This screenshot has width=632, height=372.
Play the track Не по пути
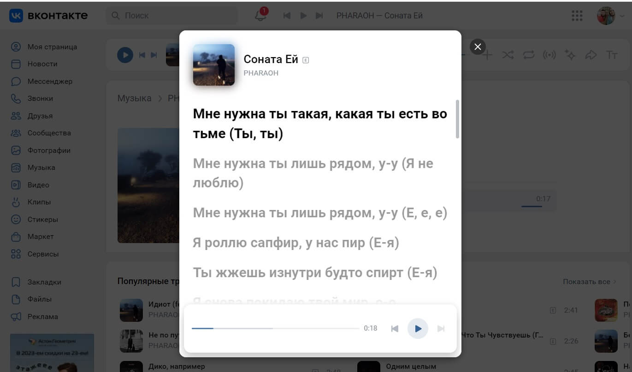(x=131, y=341)
